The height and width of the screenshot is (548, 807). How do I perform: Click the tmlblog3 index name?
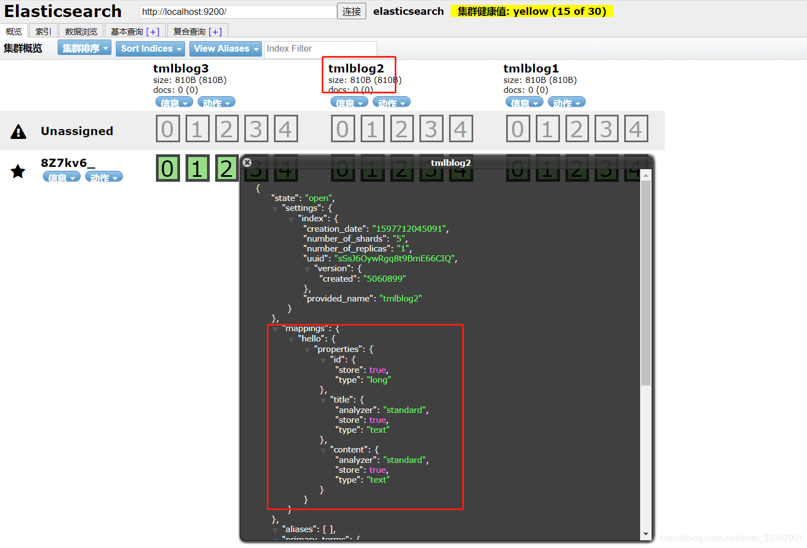point(181,68)
